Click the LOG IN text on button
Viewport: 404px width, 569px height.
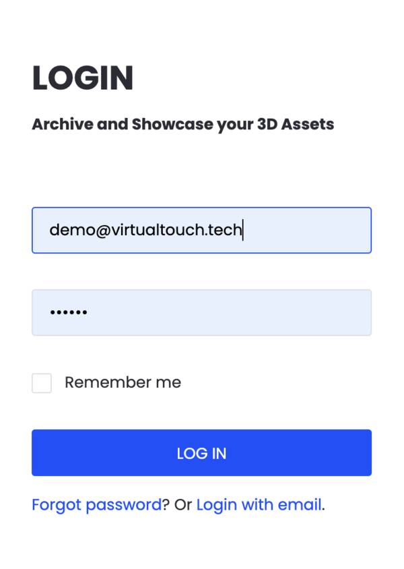pyautogui.click(x=201, y=453)
